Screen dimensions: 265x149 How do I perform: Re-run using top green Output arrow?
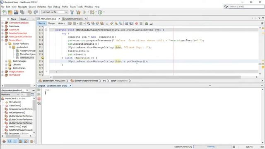(39, 90)
